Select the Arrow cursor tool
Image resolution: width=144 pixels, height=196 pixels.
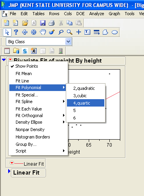pos(7,32)
